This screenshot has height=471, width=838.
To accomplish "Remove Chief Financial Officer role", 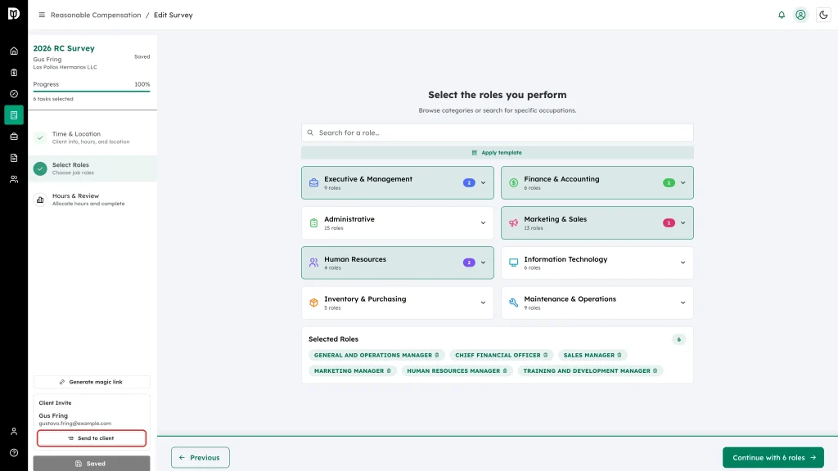I will coord(546,355).
